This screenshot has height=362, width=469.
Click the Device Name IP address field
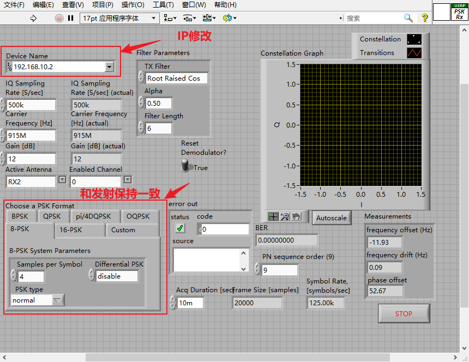pos(59,67)
